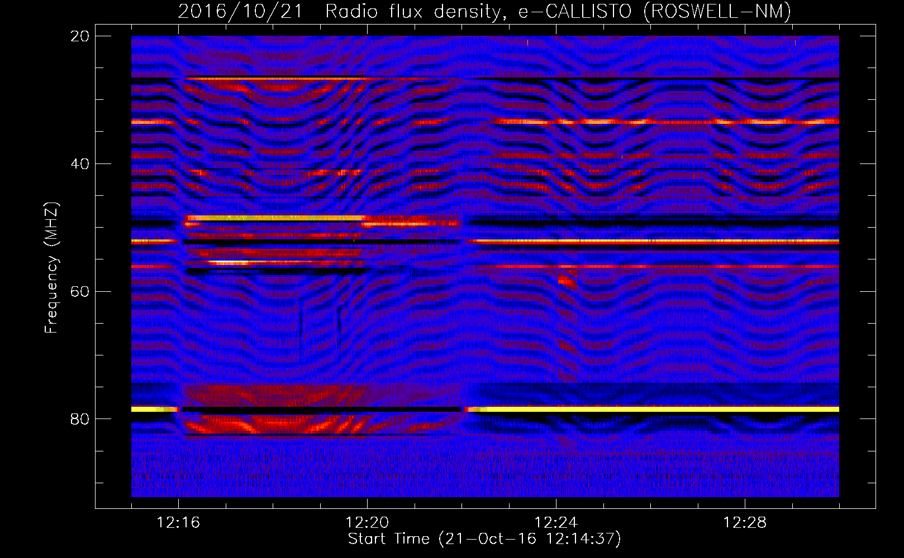
Task: Click the 40 frequency tick label
Action: tap(80, 164)
